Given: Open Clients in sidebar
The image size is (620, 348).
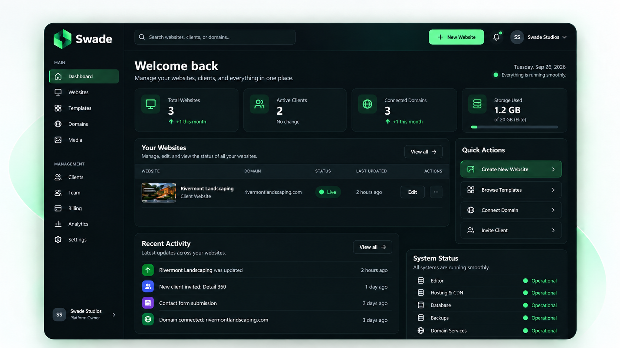Looking at the screenshot, I should (84, 177).
